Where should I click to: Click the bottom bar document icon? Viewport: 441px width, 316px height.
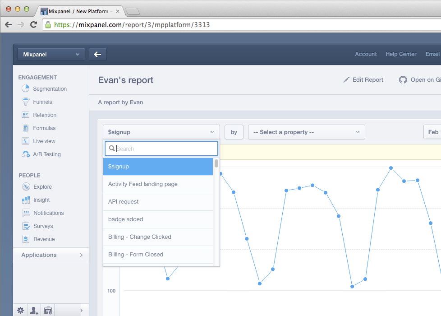coord(48,311)
